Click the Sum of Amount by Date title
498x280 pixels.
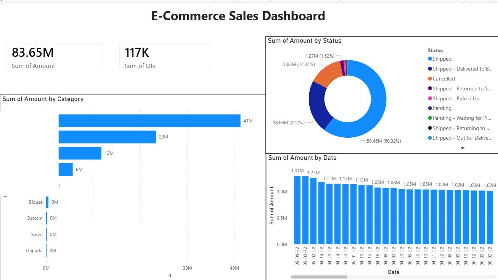click(302, 158)
